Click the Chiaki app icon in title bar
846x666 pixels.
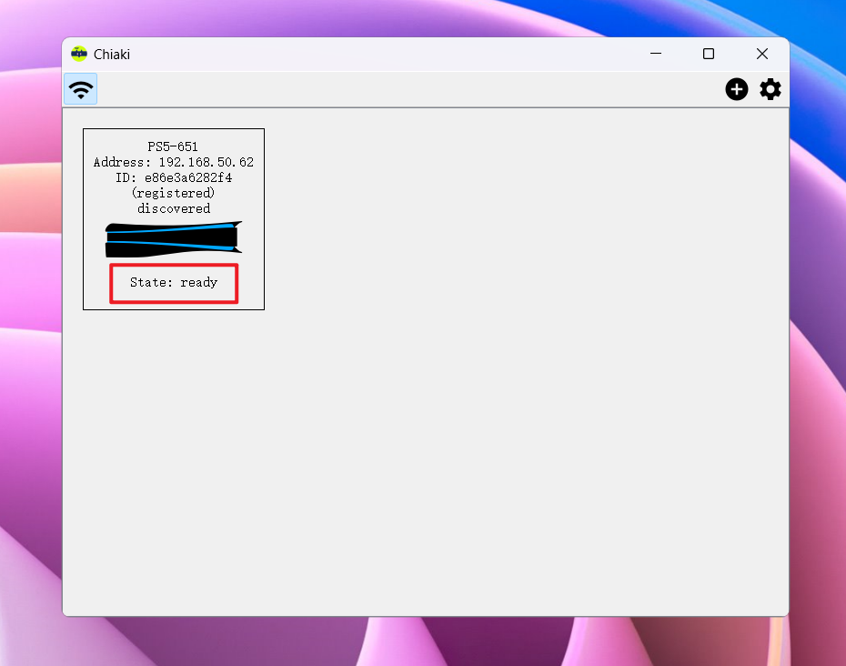click(x=79, y=54)
